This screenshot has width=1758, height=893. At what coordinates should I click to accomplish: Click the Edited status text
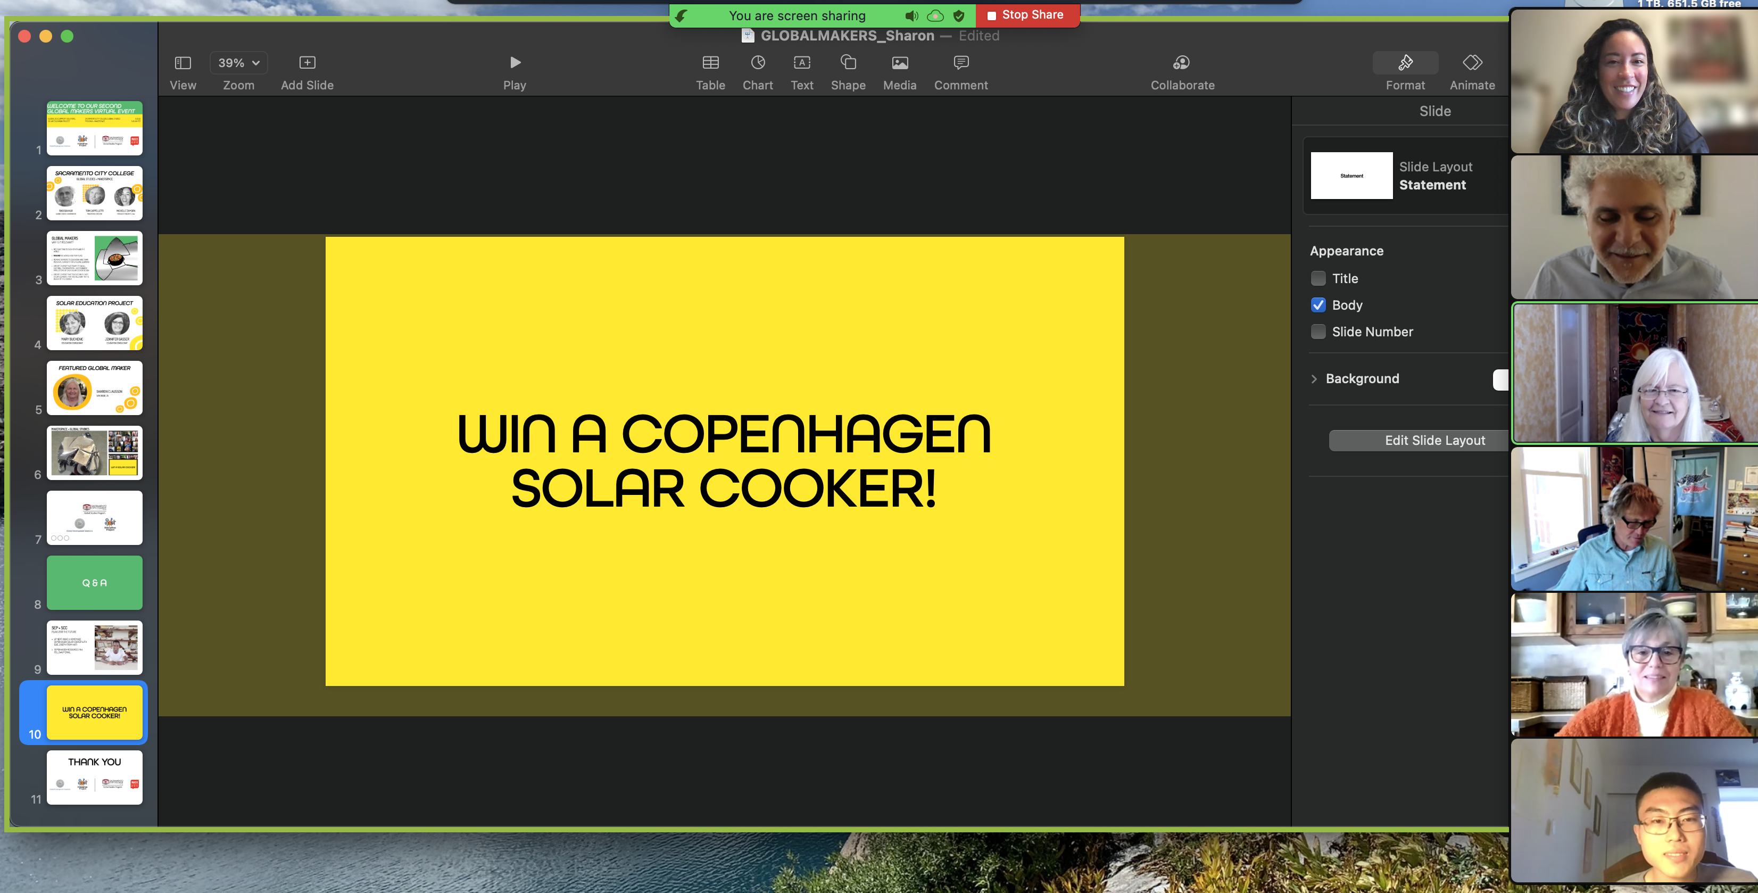point(978,36)
